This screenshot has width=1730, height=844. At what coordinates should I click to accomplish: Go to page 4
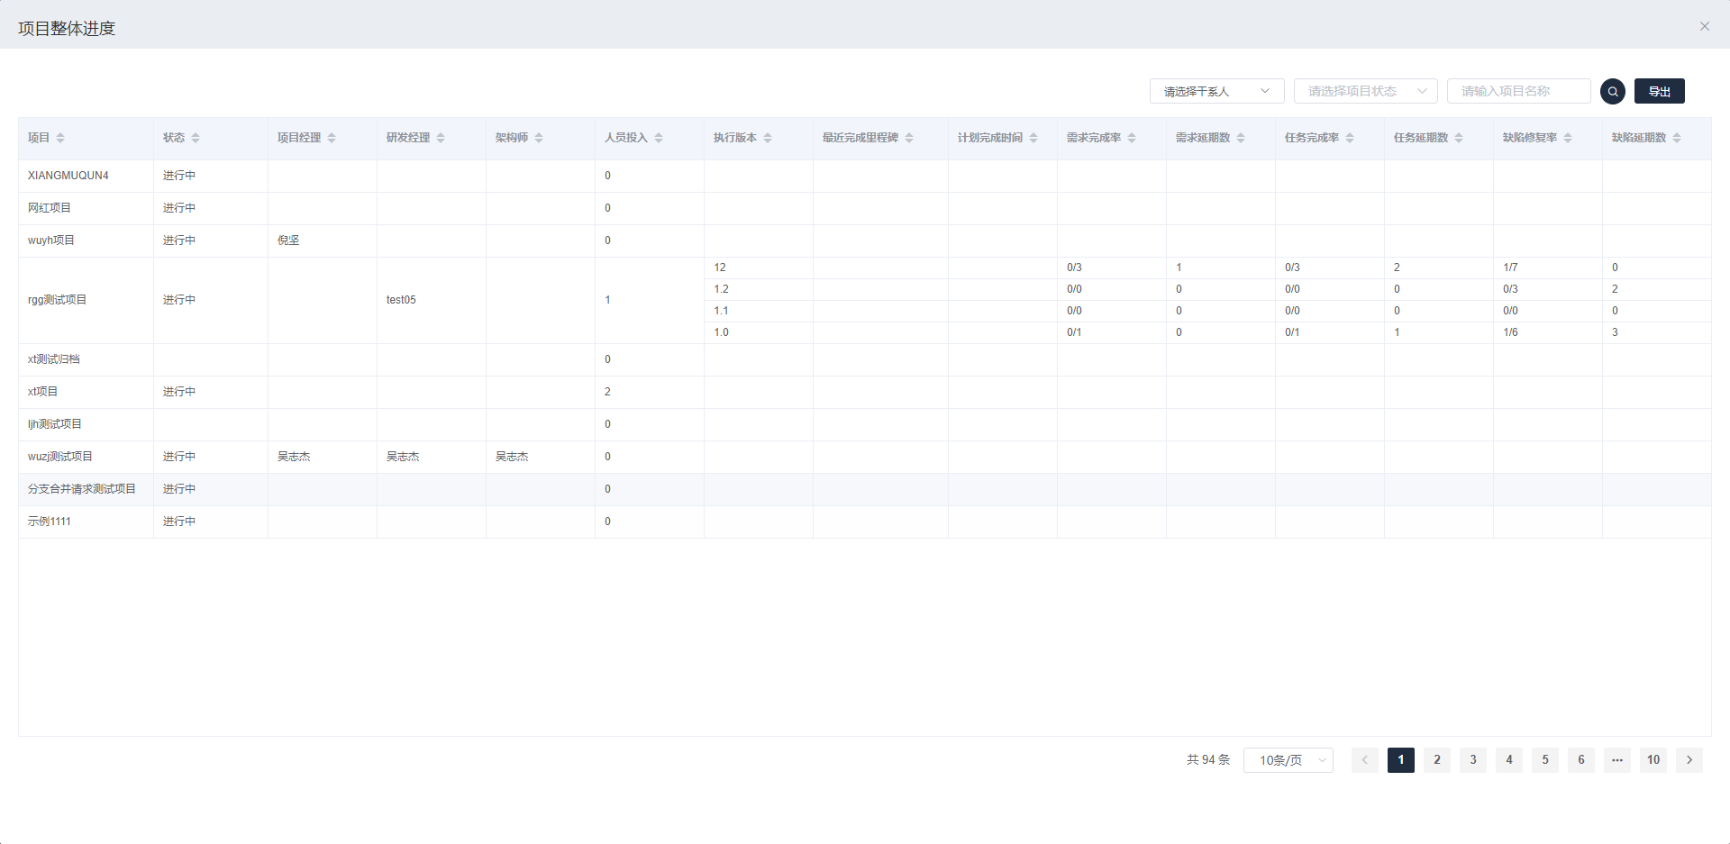(x=1509, y=760)
